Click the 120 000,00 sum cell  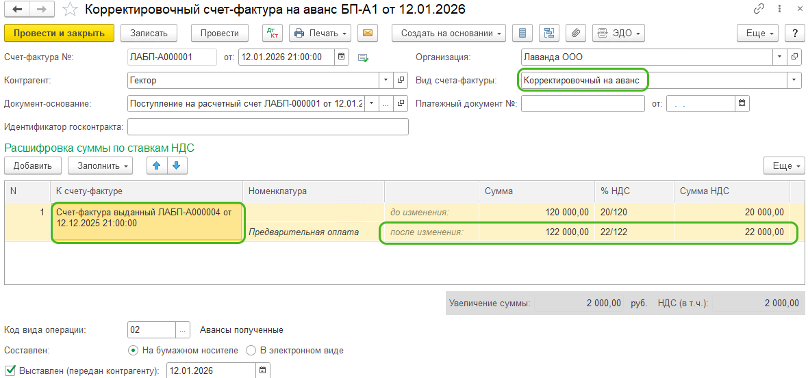[x=536, y=213]
